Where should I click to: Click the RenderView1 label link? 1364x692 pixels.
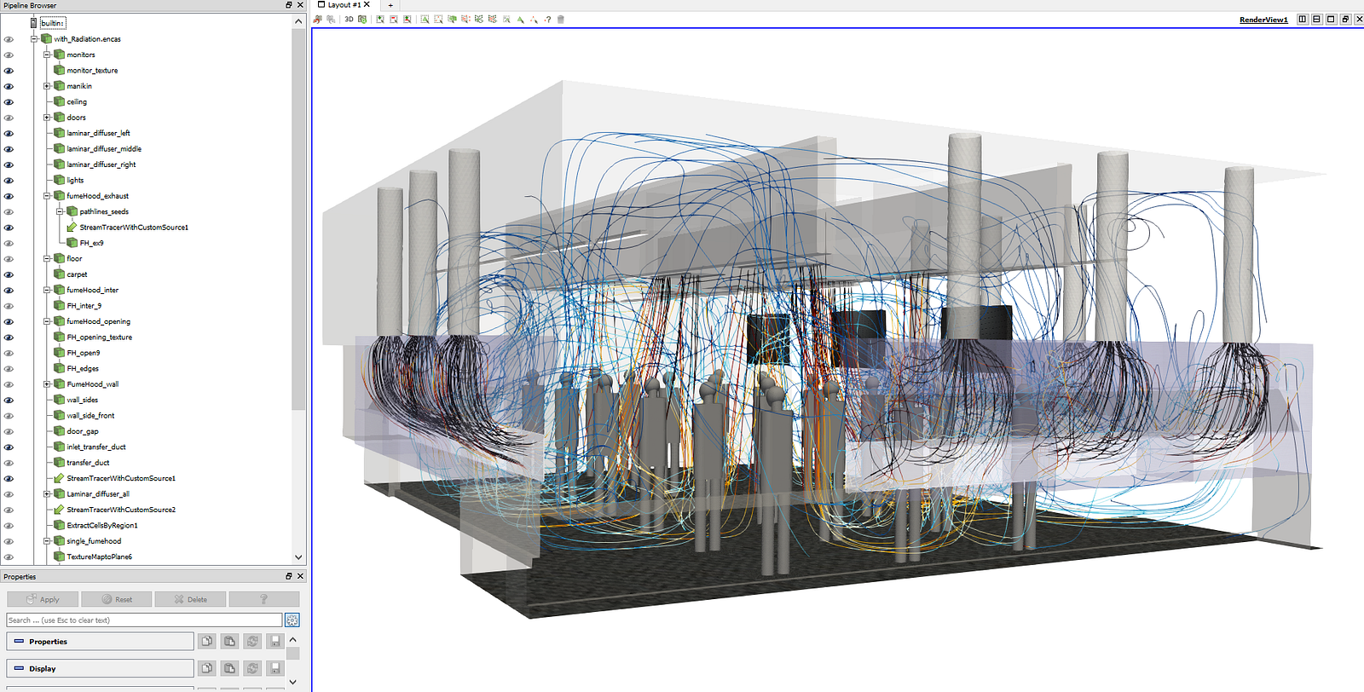pyautogui.click(x=1263, y=20)
